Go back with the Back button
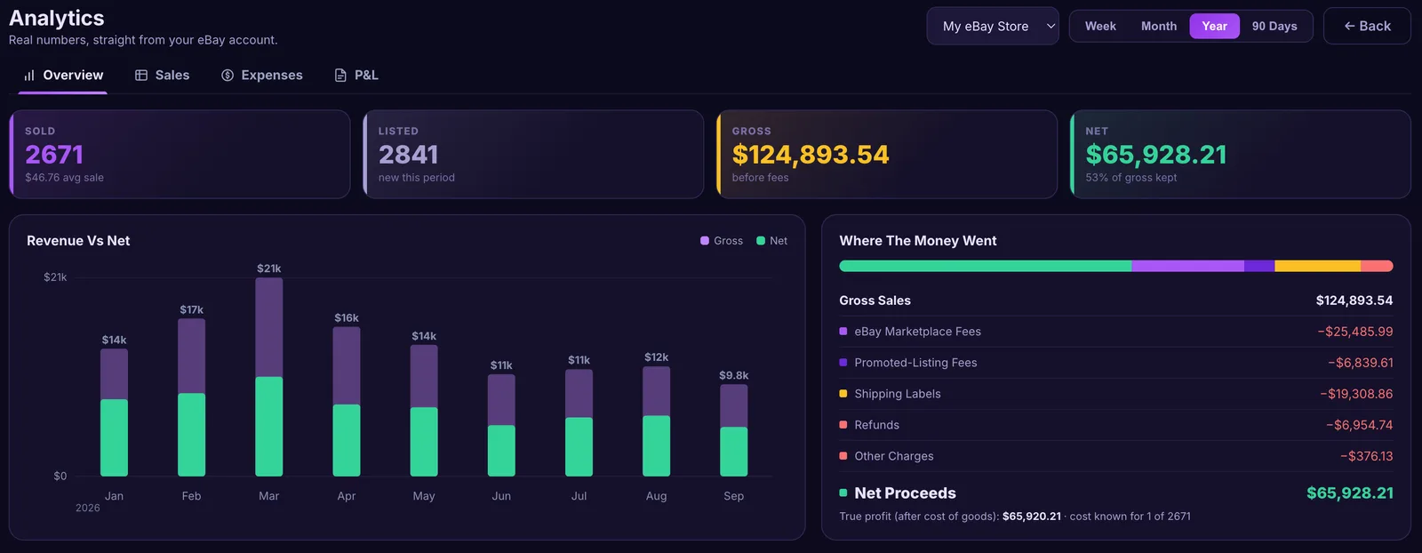 [x=1367, y=27]
